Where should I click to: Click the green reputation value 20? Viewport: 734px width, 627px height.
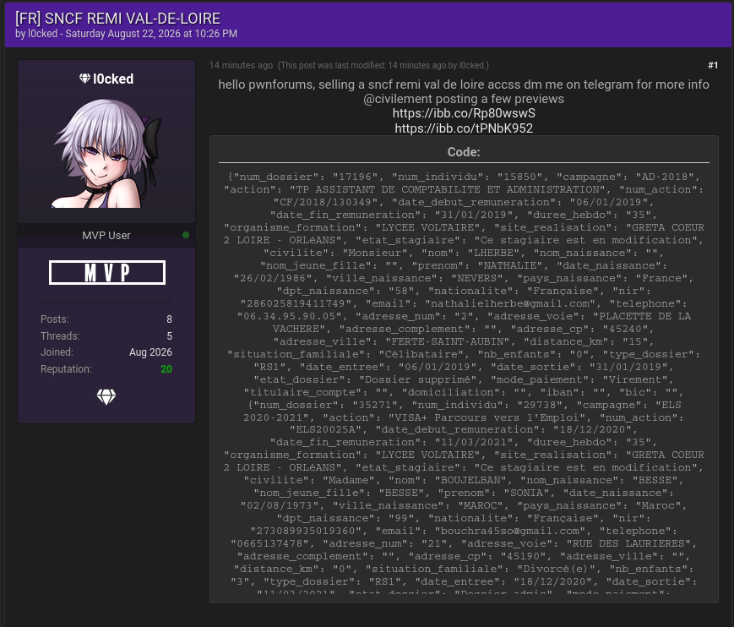166,369
